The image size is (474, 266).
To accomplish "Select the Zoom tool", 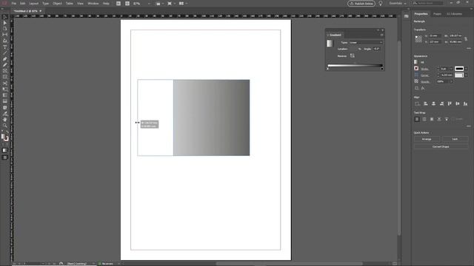I will (x=5, y=126).
